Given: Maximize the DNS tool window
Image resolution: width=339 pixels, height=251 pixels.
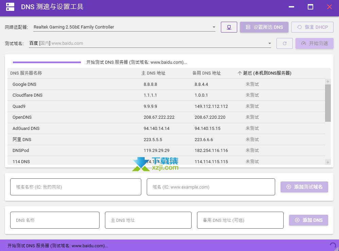Looking at the screenshot, I should 310,7.
